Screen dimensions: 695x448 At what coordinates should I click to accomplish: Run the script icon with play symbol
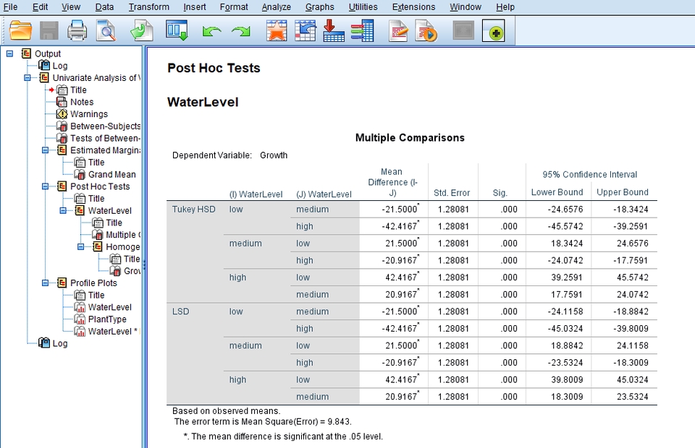426,30
